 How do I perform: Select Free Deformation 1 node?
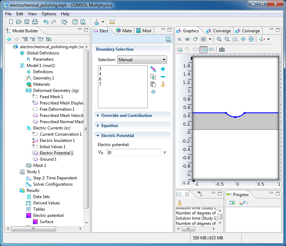54,109
